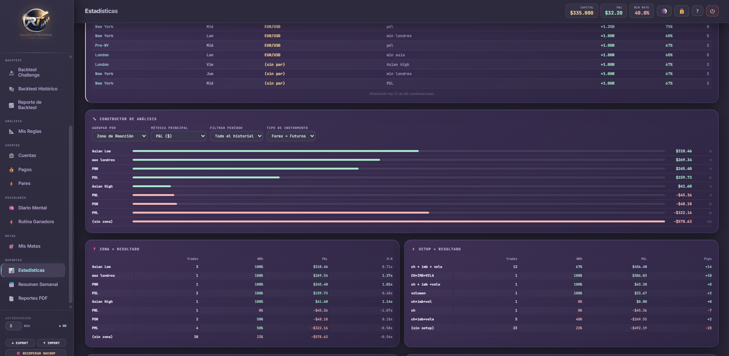Click the Estadísticas page title
This screenshot has height=356, width=729.
pos(101,11)
